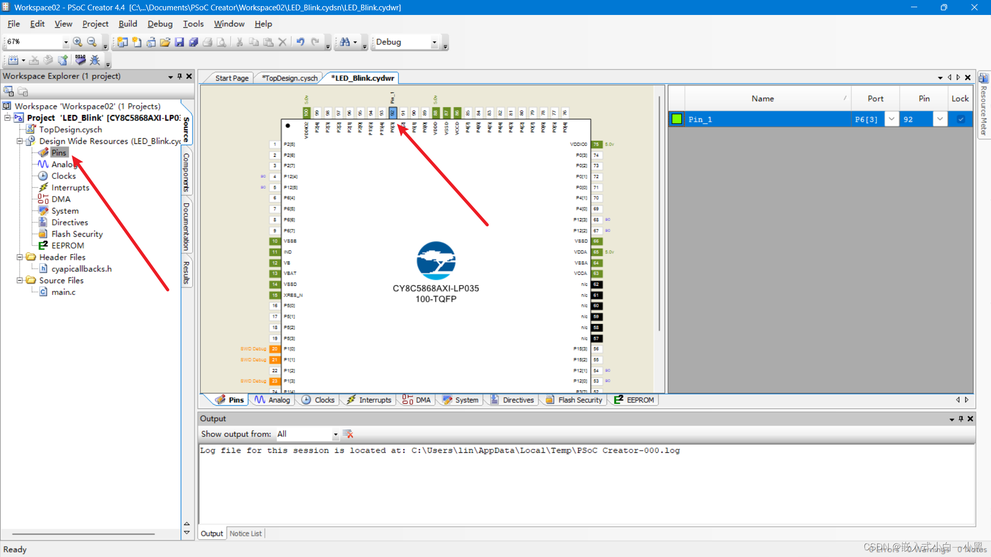This screenshot has width=991, height=557.
Task: Select TopDesign.cysch in project tree
Action: coord(71,129)
